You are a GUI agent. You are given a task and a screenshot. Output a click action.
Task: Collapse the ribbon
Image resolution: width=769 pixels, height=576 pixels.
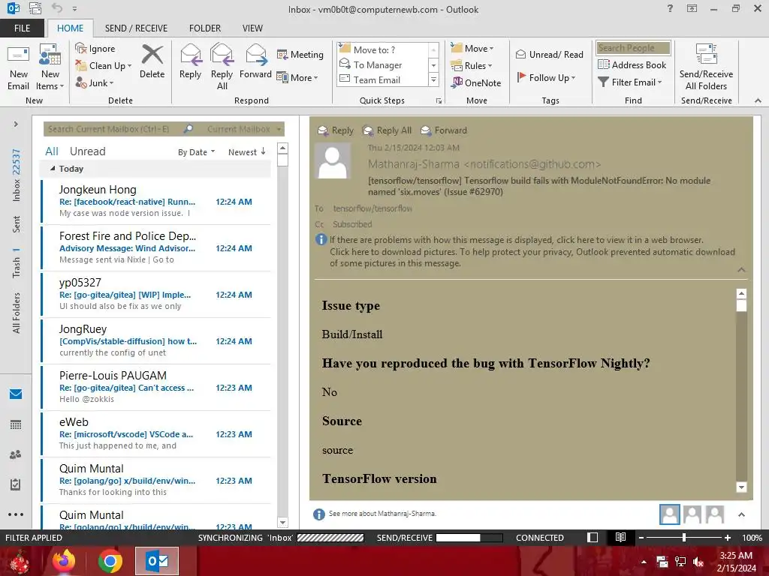pyautogui.click(x=758, y=100)
